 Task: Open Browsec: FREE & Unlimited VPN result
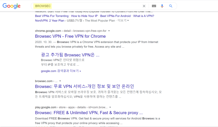[89, 113]
